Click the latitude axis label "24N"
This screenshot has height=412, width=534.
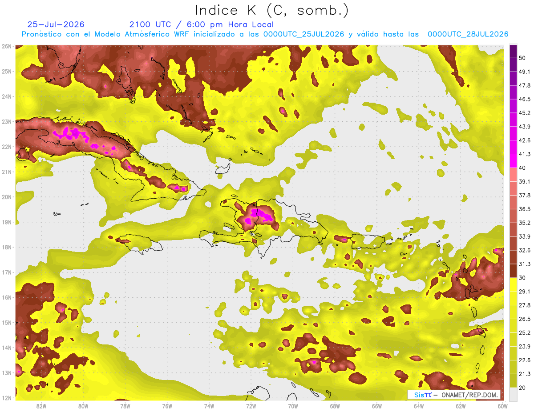pos(7,96)
